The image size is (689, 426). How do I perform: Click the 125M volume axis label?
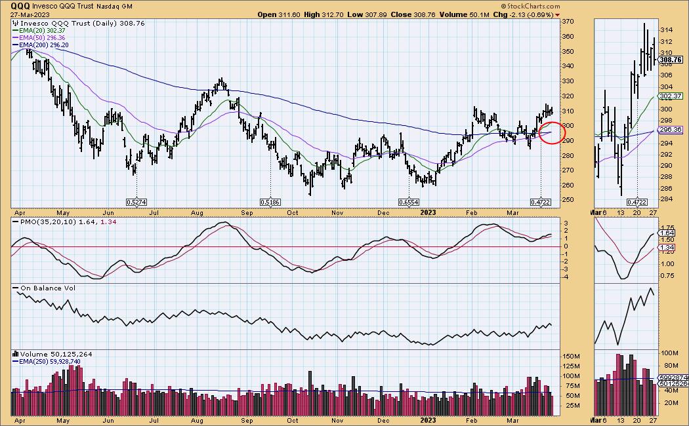[x=570, y=366]
